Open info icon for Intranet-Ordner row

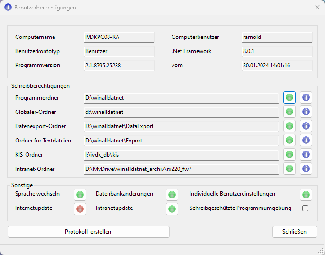[306, 169]
